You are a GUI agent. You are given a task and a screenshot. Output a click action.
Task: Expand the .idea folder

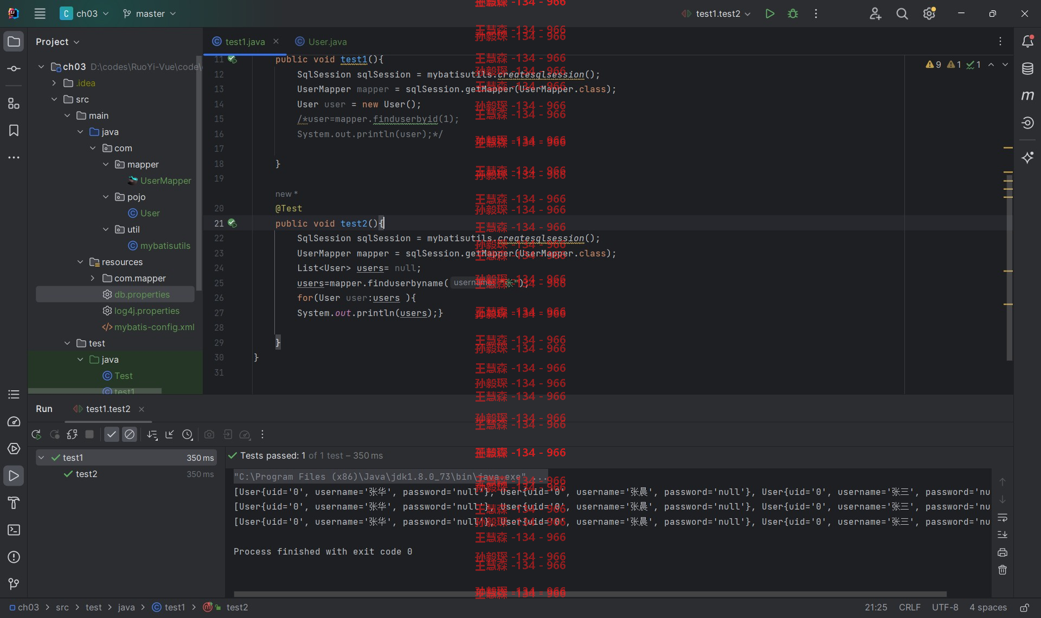54,83
